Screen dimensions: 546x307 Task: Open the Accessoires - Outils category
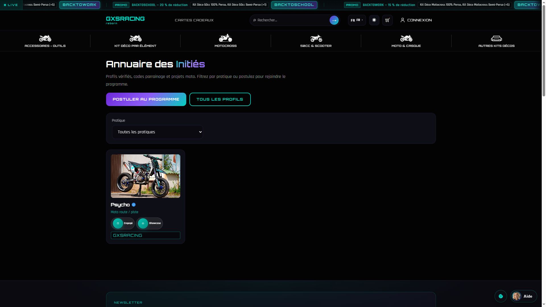[x=45, y=41]
